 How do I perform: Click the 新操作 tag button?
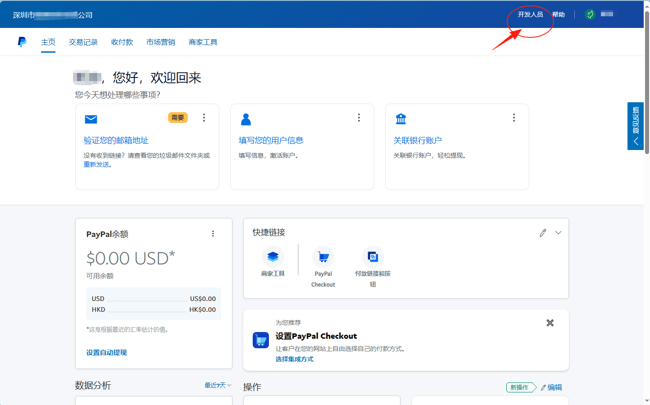tap(521, 387)
